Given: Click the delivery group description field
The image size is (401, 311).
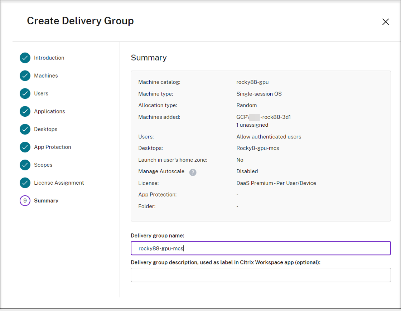Looking at the screenshot, I should [x=261, y=274].
